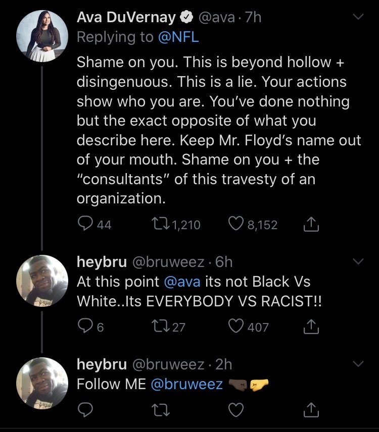The height and width of the screenshot is (432, 379).
Task: Open options chevron on Ava DuVernay's tweet
Action: [x=358, y=18]
